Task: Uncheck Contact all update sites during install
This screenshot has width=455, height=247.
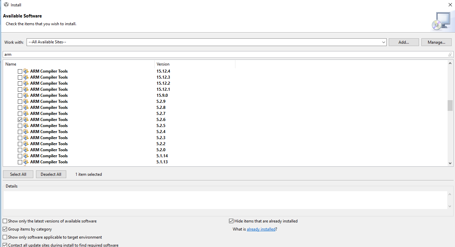Action: (5, 245)
